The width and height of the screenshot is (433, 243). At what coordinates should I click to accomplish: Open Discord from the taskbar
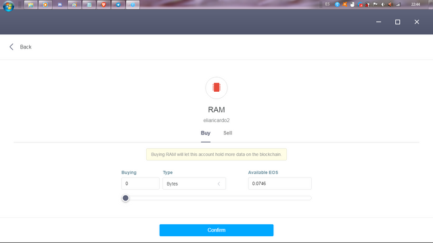[x=60, y=5]
